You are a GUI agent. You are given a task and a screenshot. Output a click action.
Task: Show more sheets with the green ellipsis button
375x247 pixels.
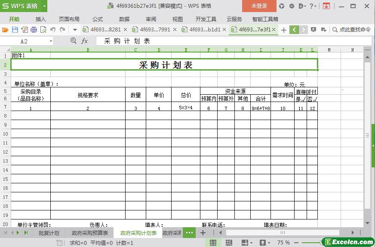point(189,233)
